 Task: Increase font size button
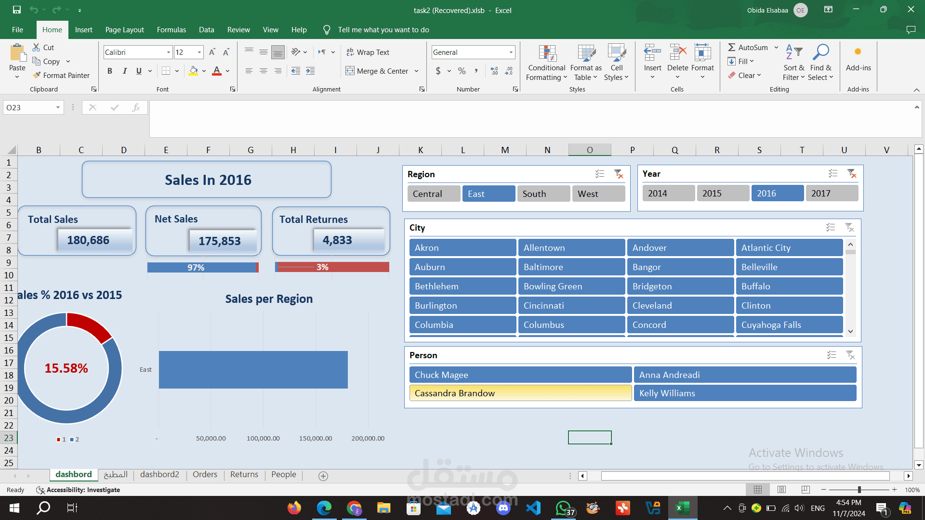[212, 52]
